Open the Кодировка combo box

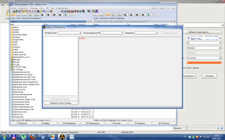(x=146, y=33)
